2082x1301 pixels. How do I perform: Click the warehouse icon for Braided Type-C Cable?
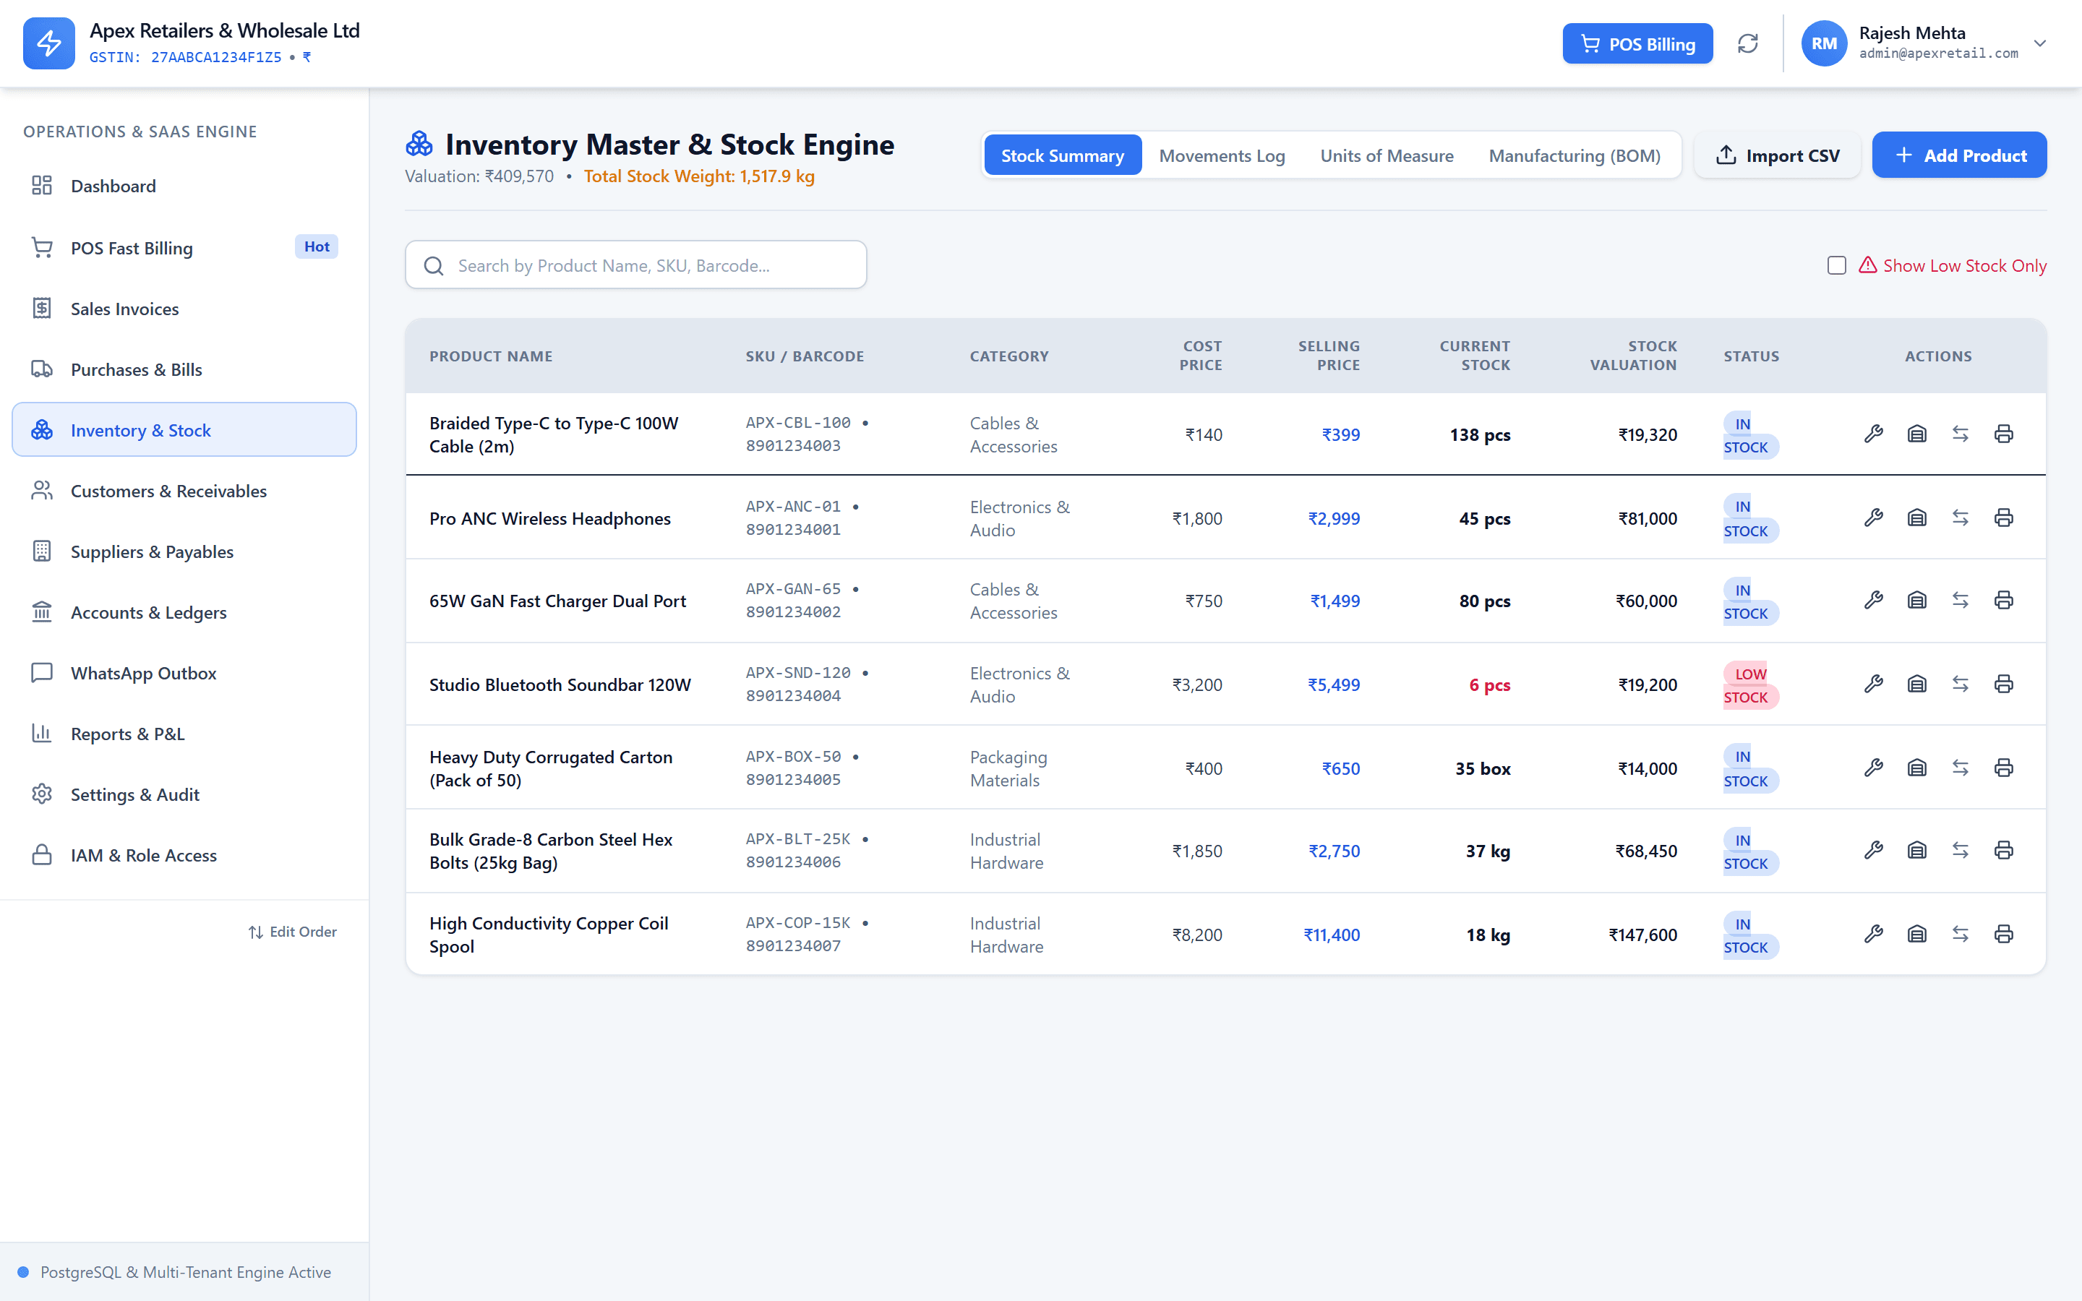tap(1916, 434)
